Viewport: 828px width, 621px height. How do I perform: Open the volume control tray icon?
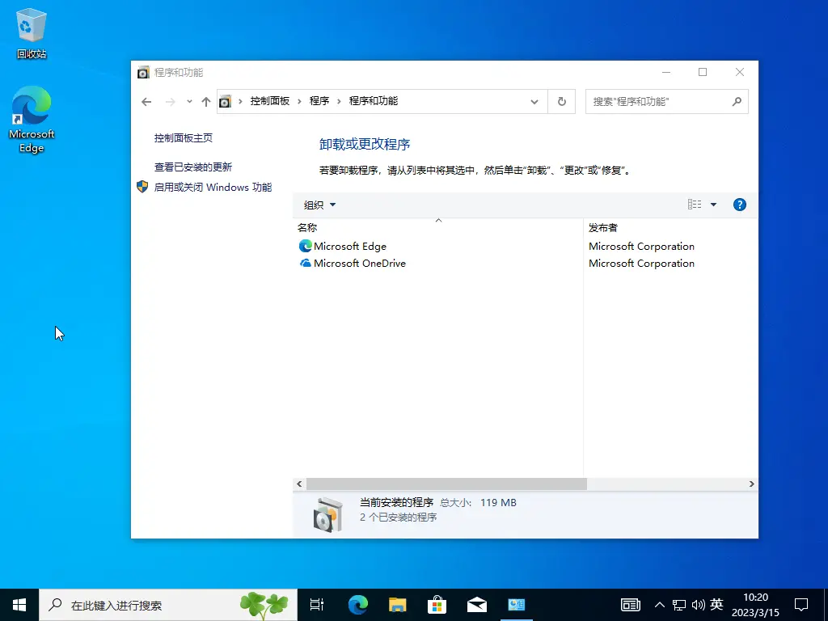click(698, 605)
